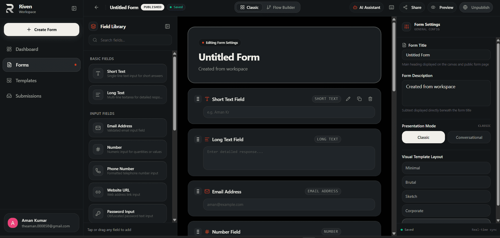500x238 pixels.
Task: Choose the Brutal visual template
Action: coord(446,182)
